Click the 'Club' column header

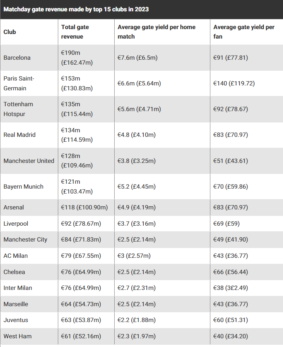(10, 32)
